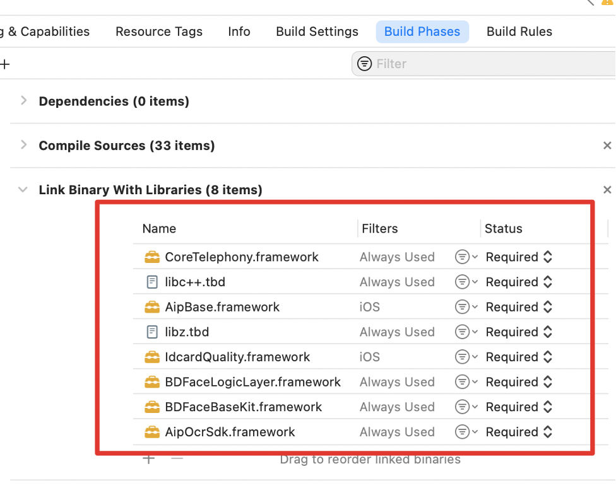Expand the Dependencies section
The width and height of the screenshot is (616, 488).
pyautogui.click(x=23, y=101)
